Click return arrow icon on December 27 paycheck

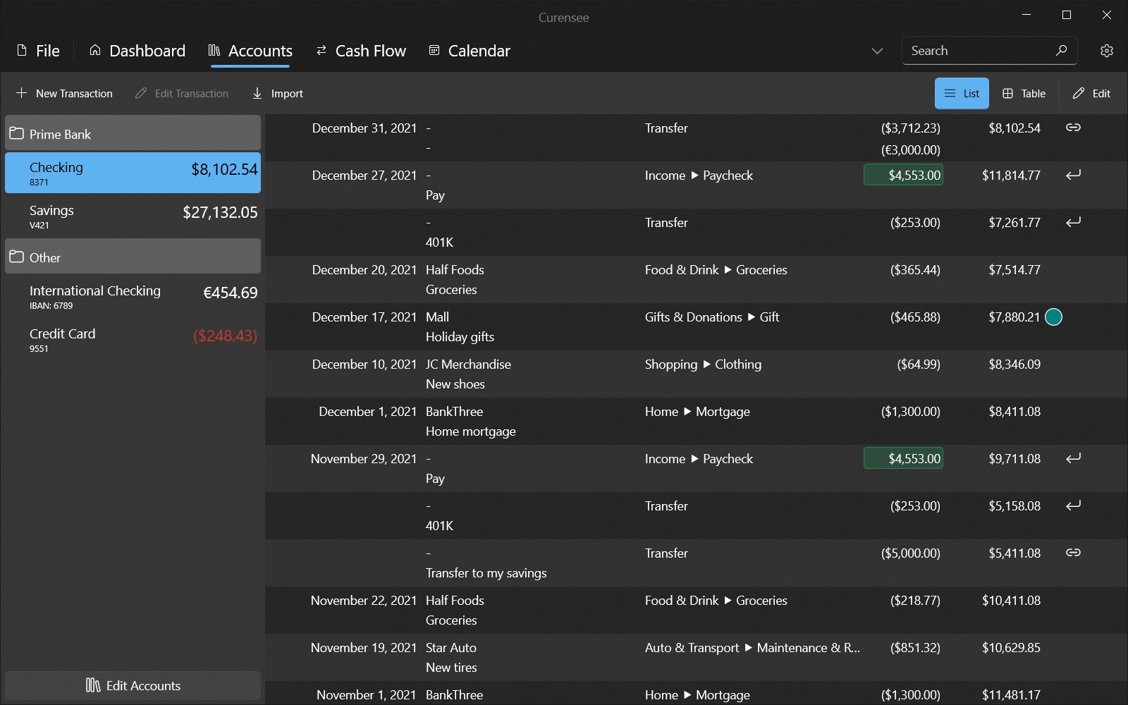1073,175
